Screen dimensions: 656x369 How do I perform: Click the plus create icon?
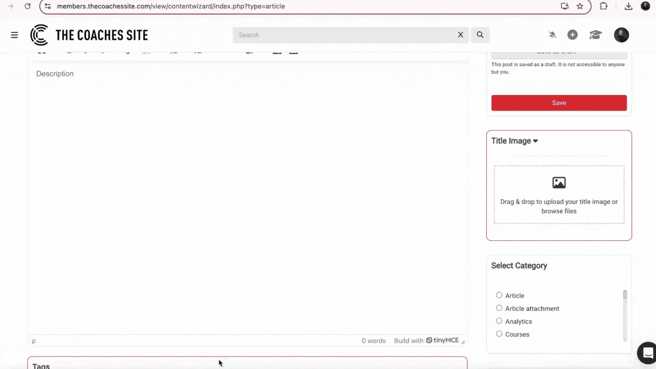(572, 35)
